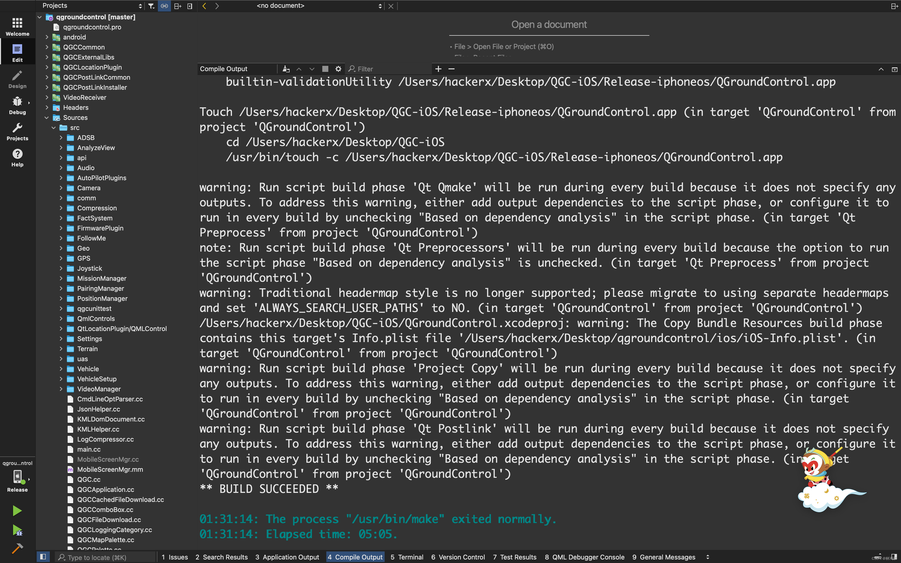
Task: Zoom in Compile Output text
Action: coord(438,69)
